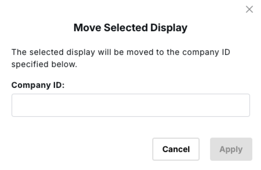The image size is (261, 170).
Task: Click the word "Display" in the heading
Action: (x=169, y=28)
